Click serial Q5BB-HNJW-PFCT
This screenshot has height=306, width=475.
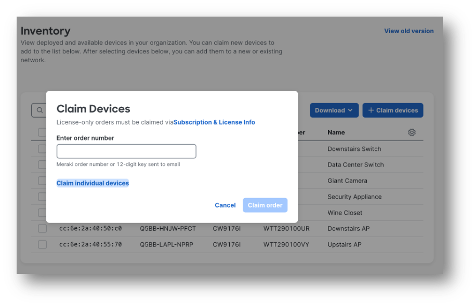point(168,228)
